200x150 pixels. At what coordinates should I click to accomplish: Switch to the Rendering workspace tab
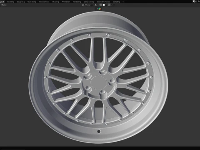click(x=77, y=2)
